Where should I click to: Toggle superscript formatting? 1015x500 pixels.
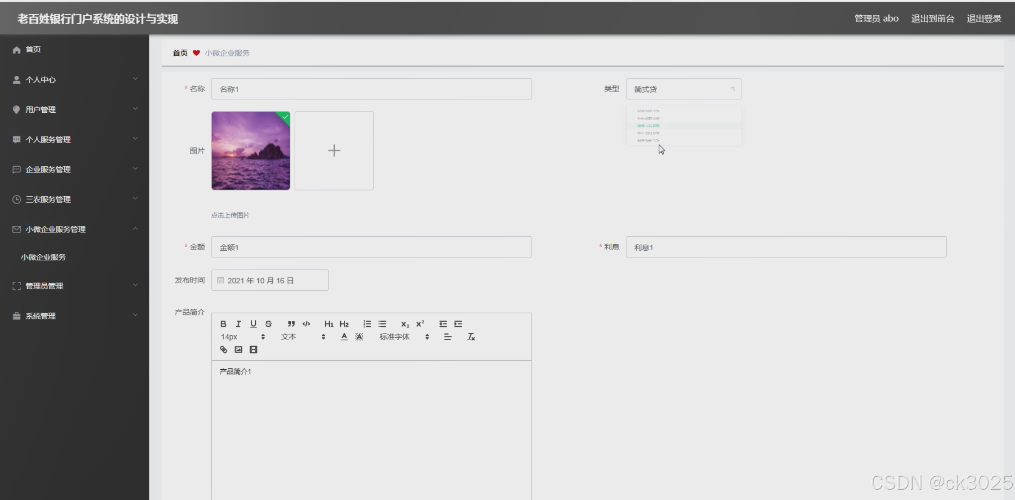[420, 324]
